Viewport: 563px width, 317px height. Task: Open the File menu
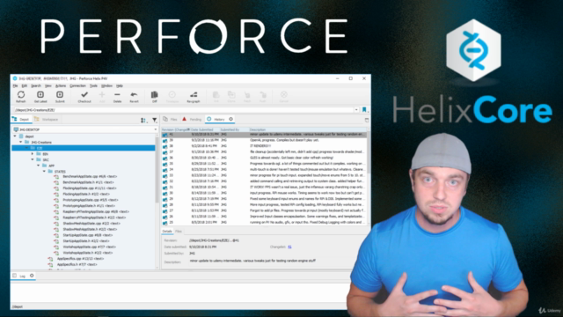point(15,86)
